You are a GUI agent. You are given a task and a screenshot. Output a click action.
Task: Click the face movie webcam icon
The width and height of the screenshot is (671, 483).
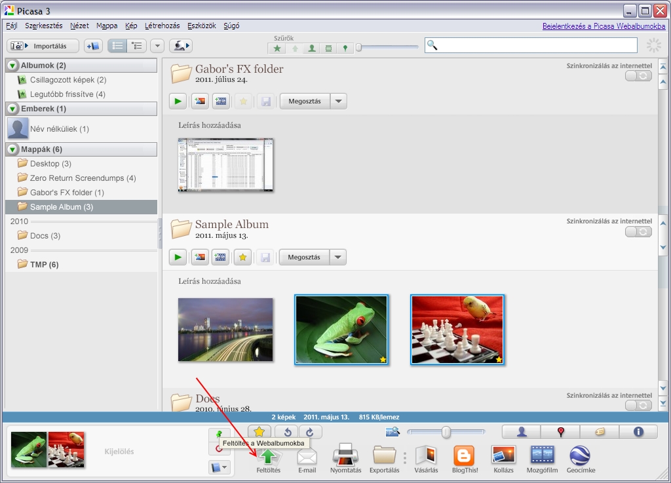point(181,46)
